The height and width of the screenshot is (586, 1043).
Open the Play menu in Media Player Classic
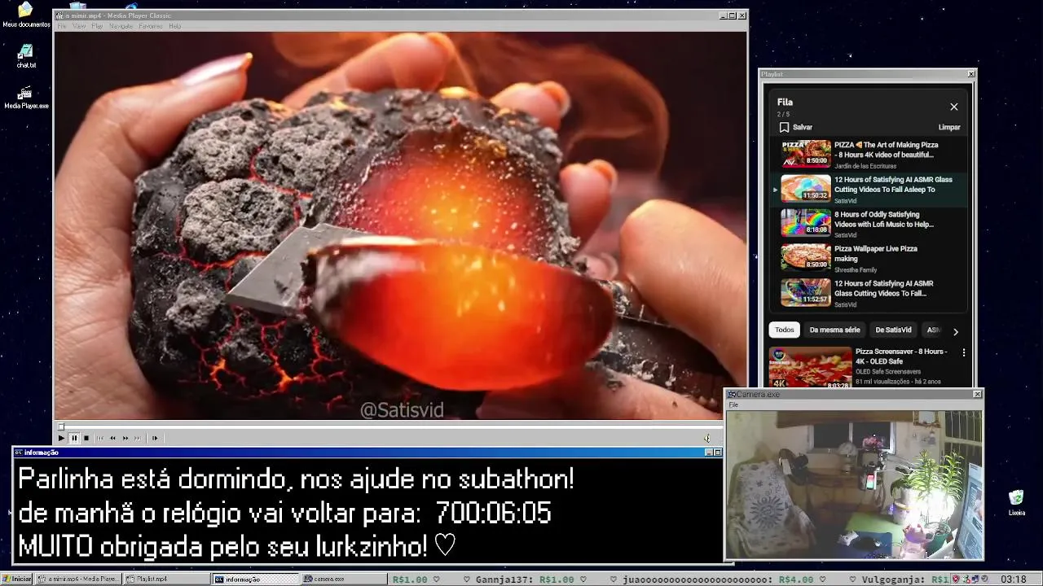point(97,26)
